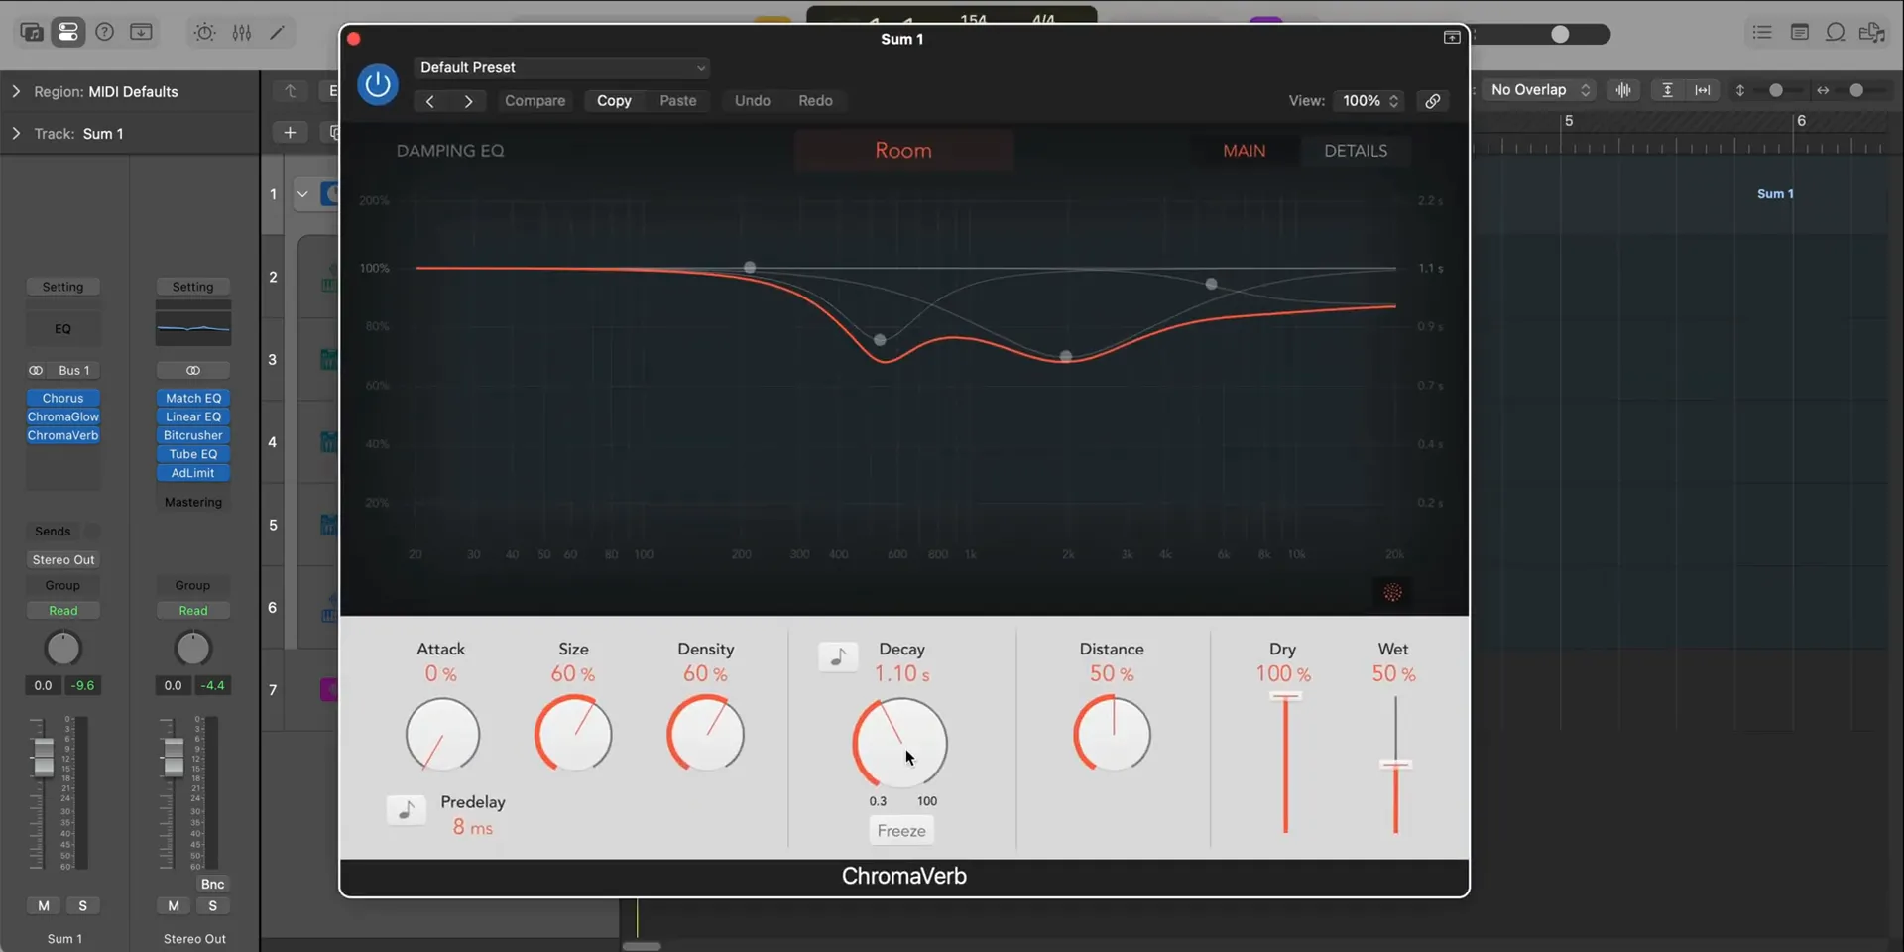1904x952 pixels.
Task: Click the vertical auto zoom icon
Action: [x=1668, y=90]
